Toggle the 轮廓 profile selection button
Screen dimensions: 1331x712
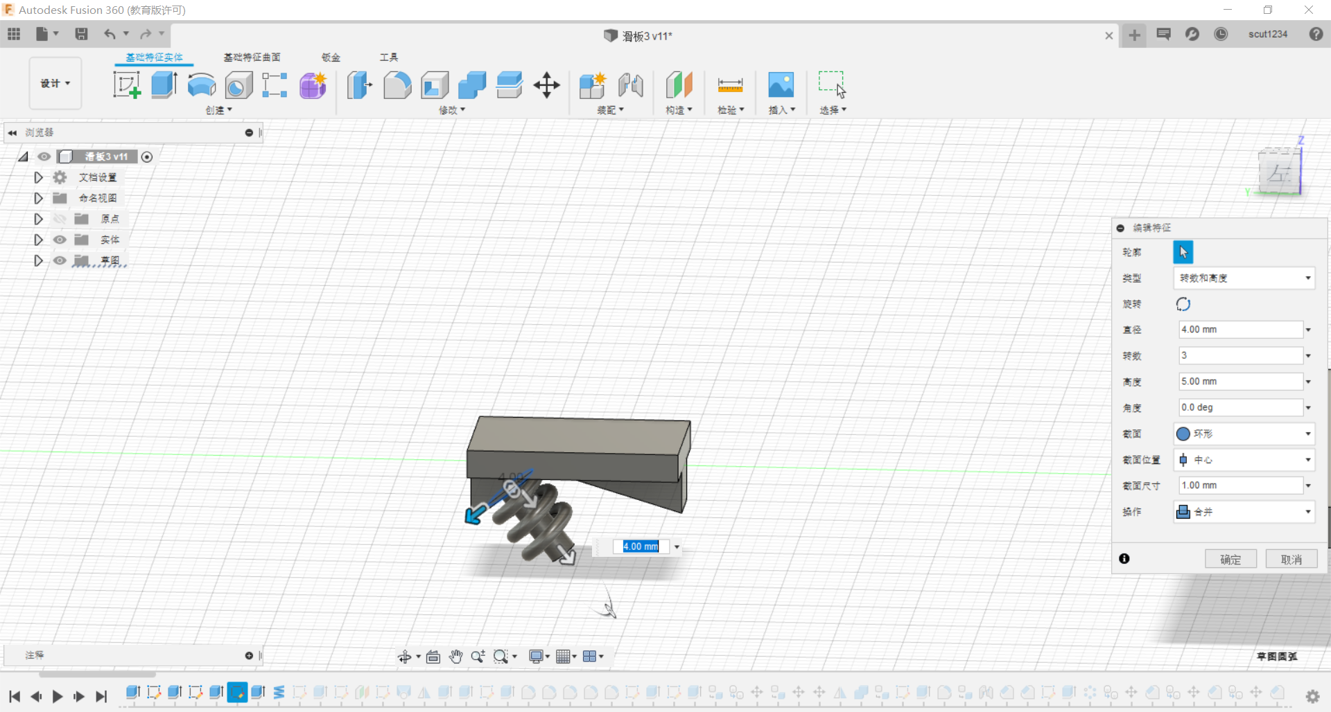(x=1183, y=252)
